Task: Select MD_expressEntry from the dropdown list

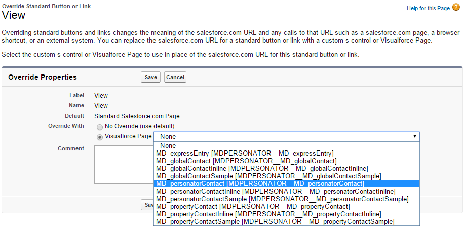Action: click(245, 154)
